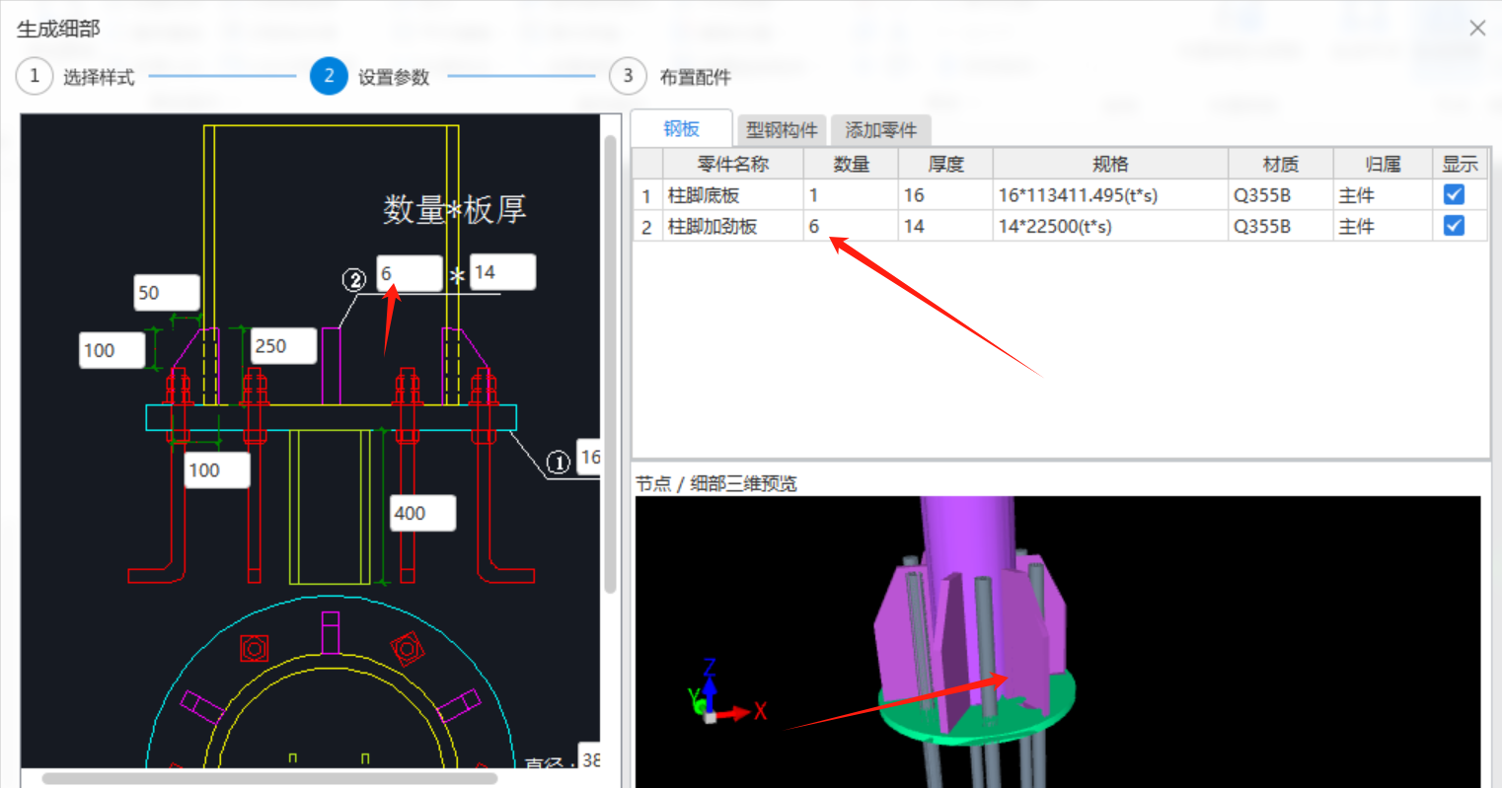Click the 零件名称 column header
The width and height of the screenshot is (1502, 788).
732,164
